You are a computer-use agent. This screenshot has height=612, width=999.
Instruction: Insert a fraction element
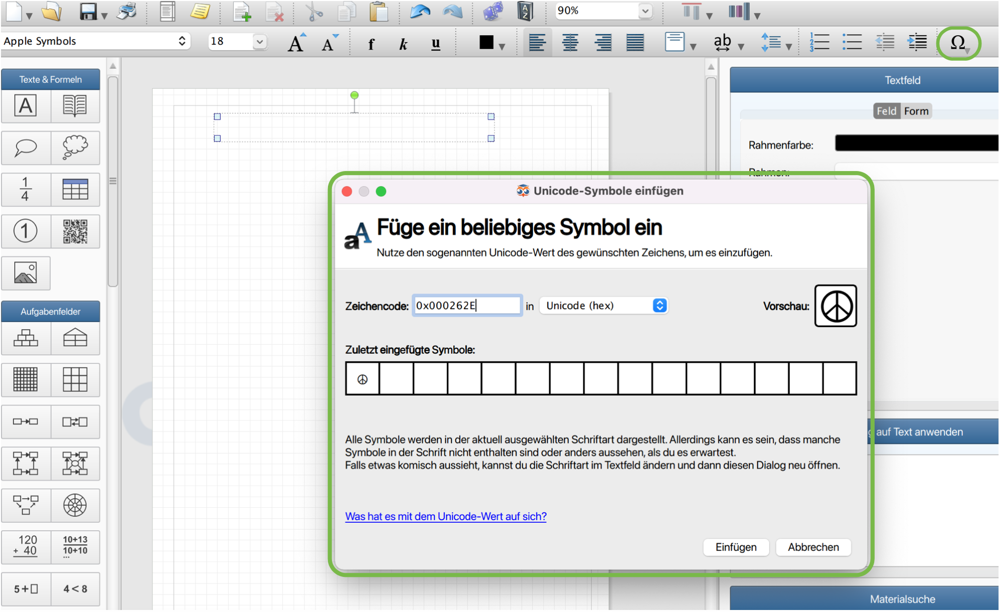pyautogui.click(x=26, y=190)
